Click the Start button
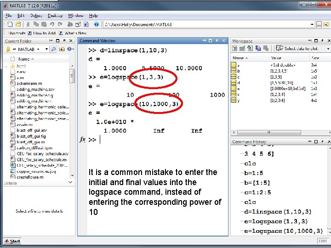 tap(12, 241)
